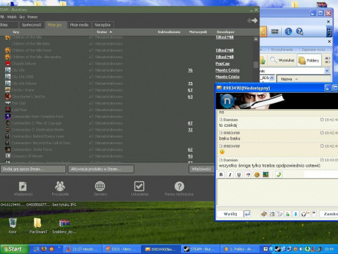Switch to the Moje media tab

(x=79, y=25)
